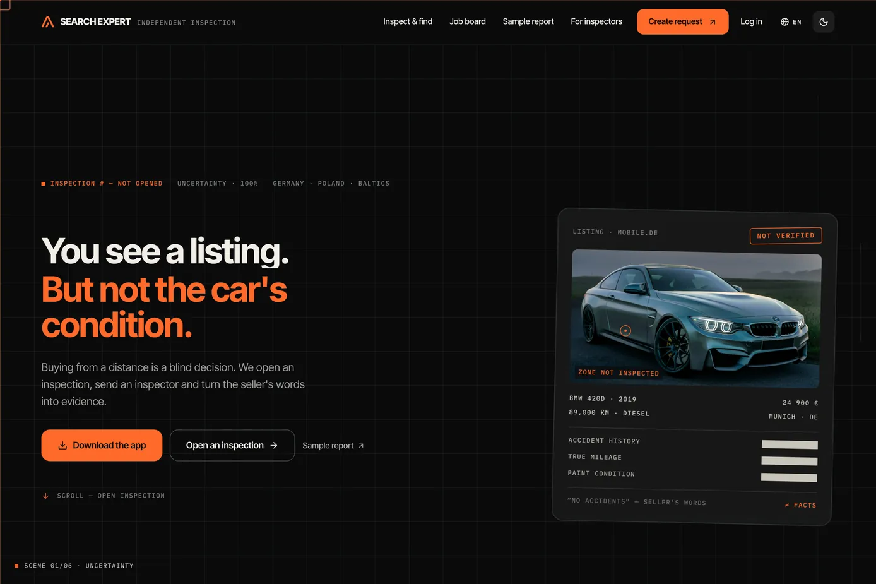This screenshot has width=876, height=584.
Task: Click the right arrow on Open an inspection
Action: (x=274, y=445)
